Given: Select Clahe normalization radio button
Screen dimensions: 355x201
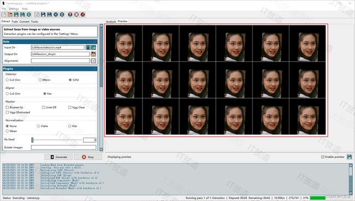Looking at the screenshot, I should 38,126.
